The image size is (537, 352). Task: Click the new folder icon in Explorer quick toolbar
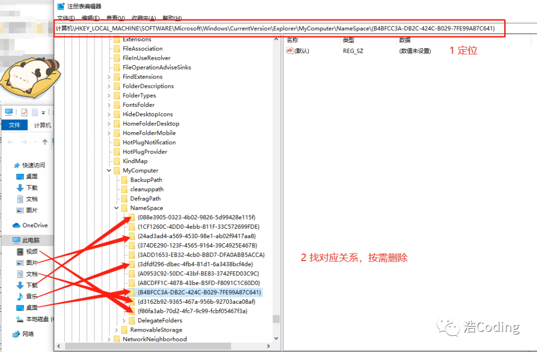[35, 112]
